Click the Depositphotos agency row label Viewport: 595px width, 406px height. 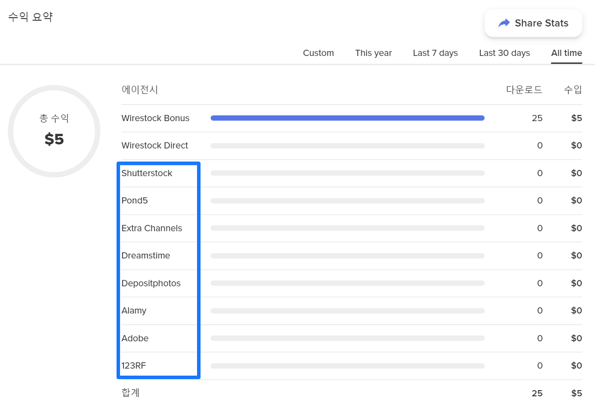click(x=151, y=283)
